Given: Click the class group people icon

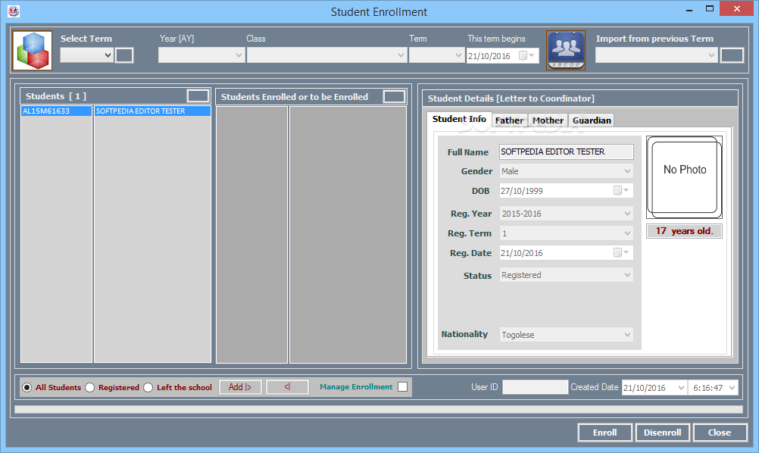Looking at the screenshot, I should 566,50.
